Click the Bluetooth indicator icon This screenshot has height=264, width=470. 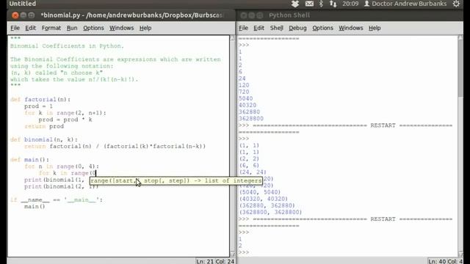click(321, 4)
